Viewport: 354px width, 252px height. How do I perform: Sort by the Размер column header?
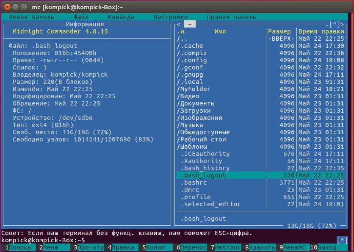pyautogui.click(x=279, y=31)
